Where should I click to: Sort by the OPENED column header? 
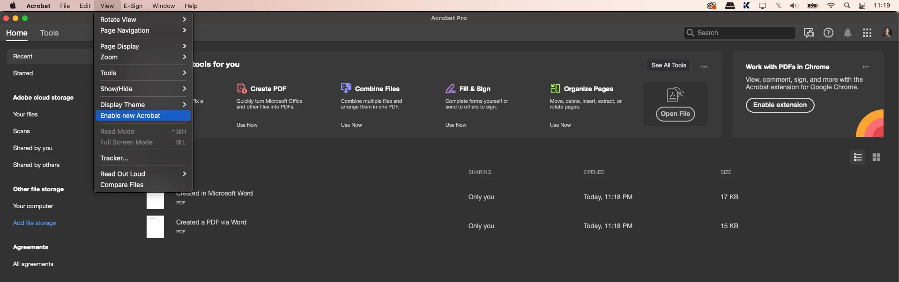(594, 172)
